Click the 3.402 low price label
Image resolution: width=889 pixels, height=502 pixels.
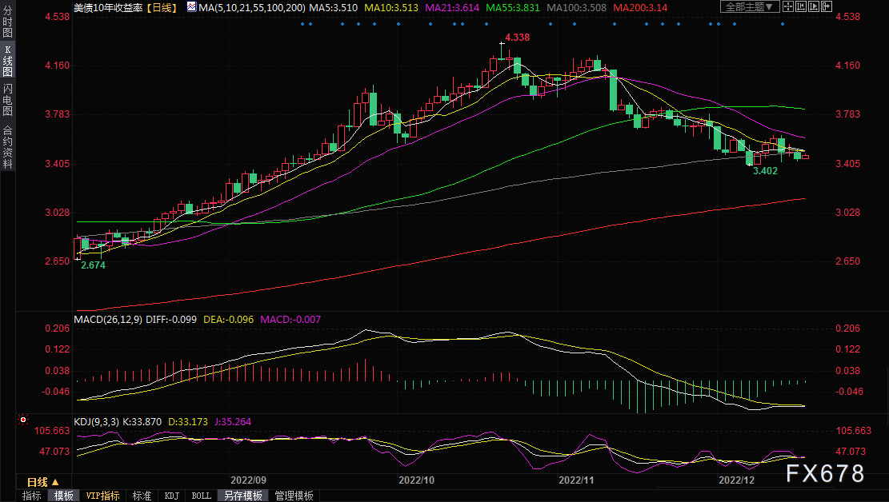pos(767,171)
